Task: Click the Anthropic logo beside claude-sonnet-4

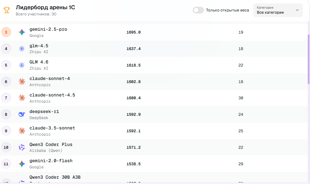Action: (22, 82)
